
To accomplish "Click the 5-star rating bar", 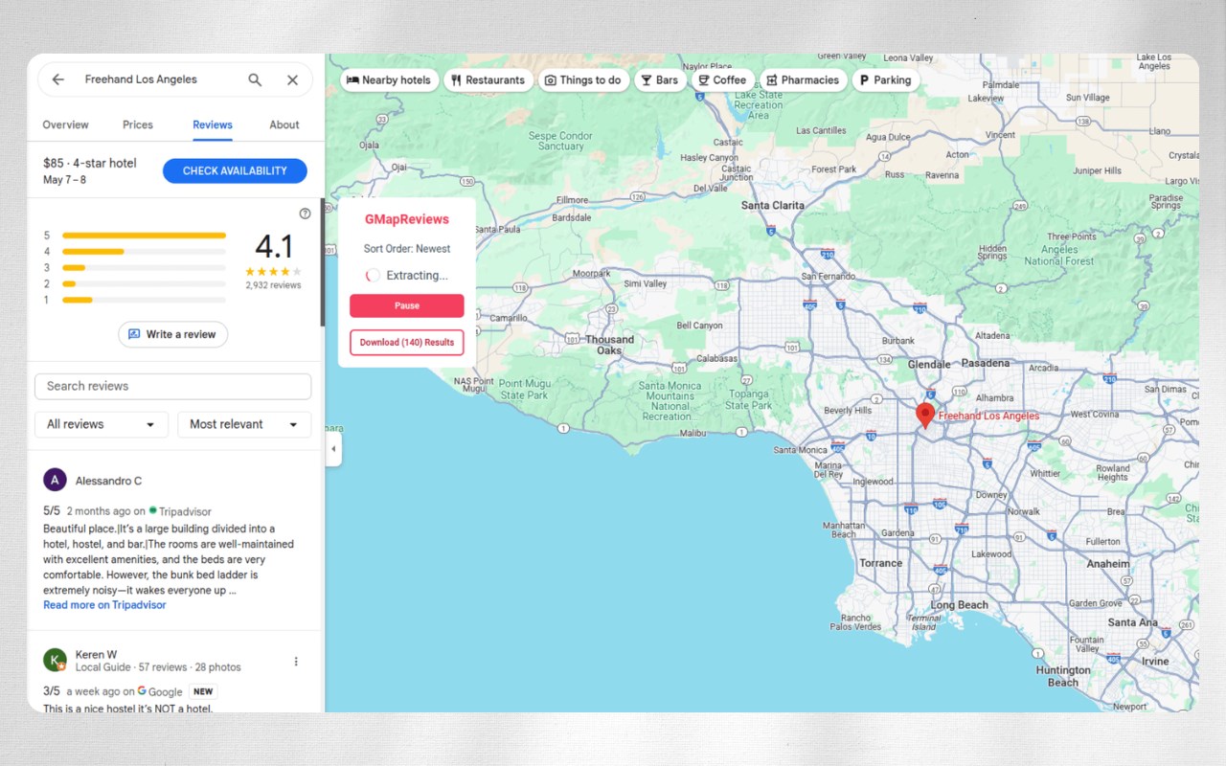I will click(144, 236).
